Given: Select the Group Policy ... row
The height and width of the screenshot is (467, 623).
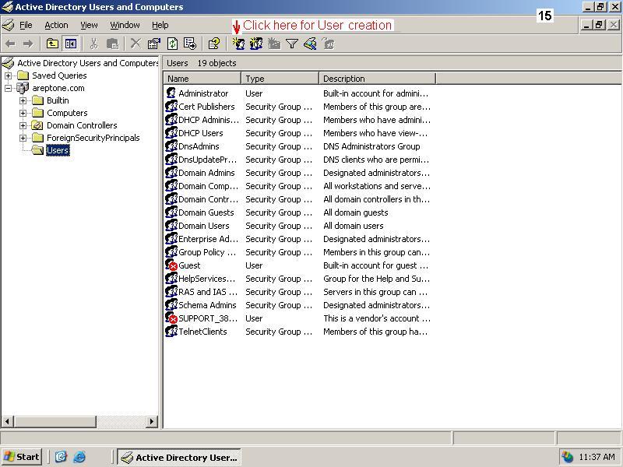Looking at the screenshot, I should point(298,252).
